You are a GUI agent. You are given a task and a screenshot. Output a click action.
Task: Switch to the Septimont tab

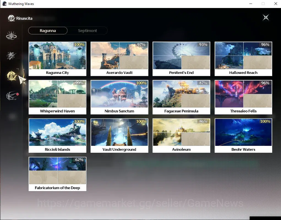(88, 31)
